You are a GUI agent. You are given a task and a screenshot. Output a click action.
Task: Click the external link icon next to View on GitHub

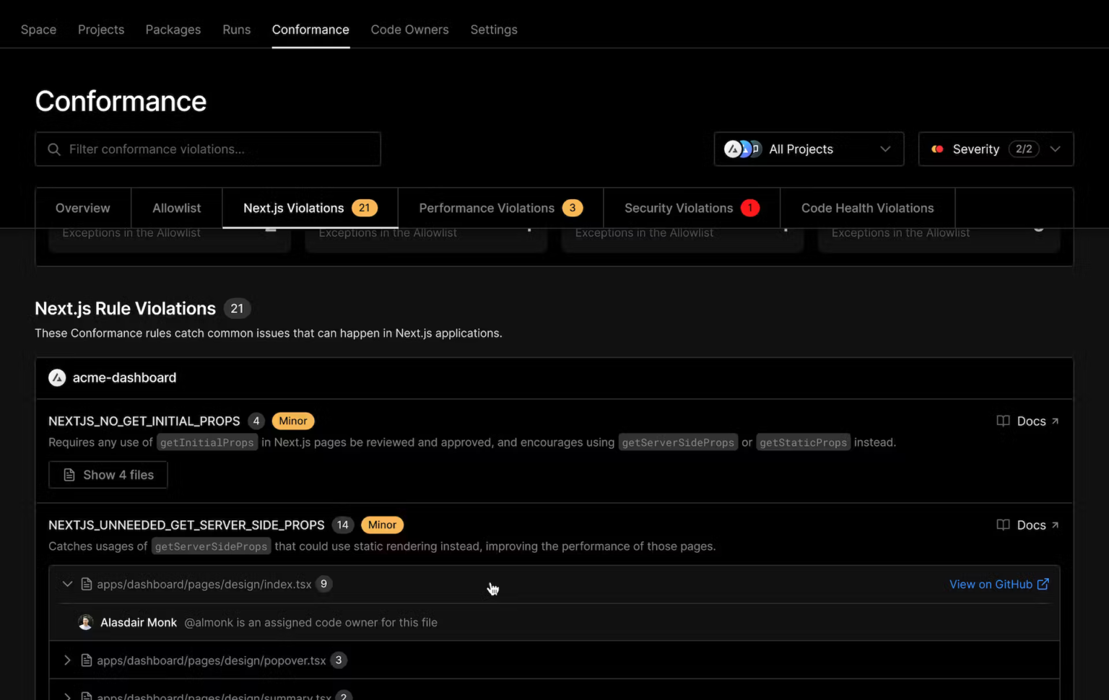[1043, 584]
